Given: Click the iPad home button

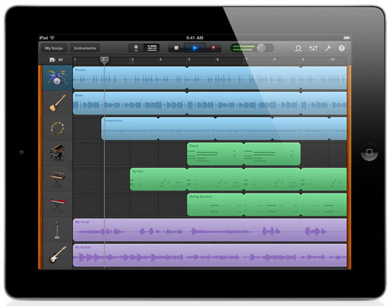Looking at the screenshot, I should [369, 152].
